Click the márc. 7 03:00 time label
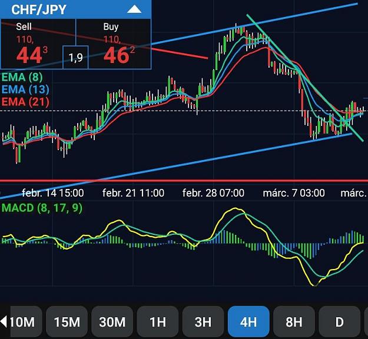This screenshot has width=368, height=339. point(294,193)
